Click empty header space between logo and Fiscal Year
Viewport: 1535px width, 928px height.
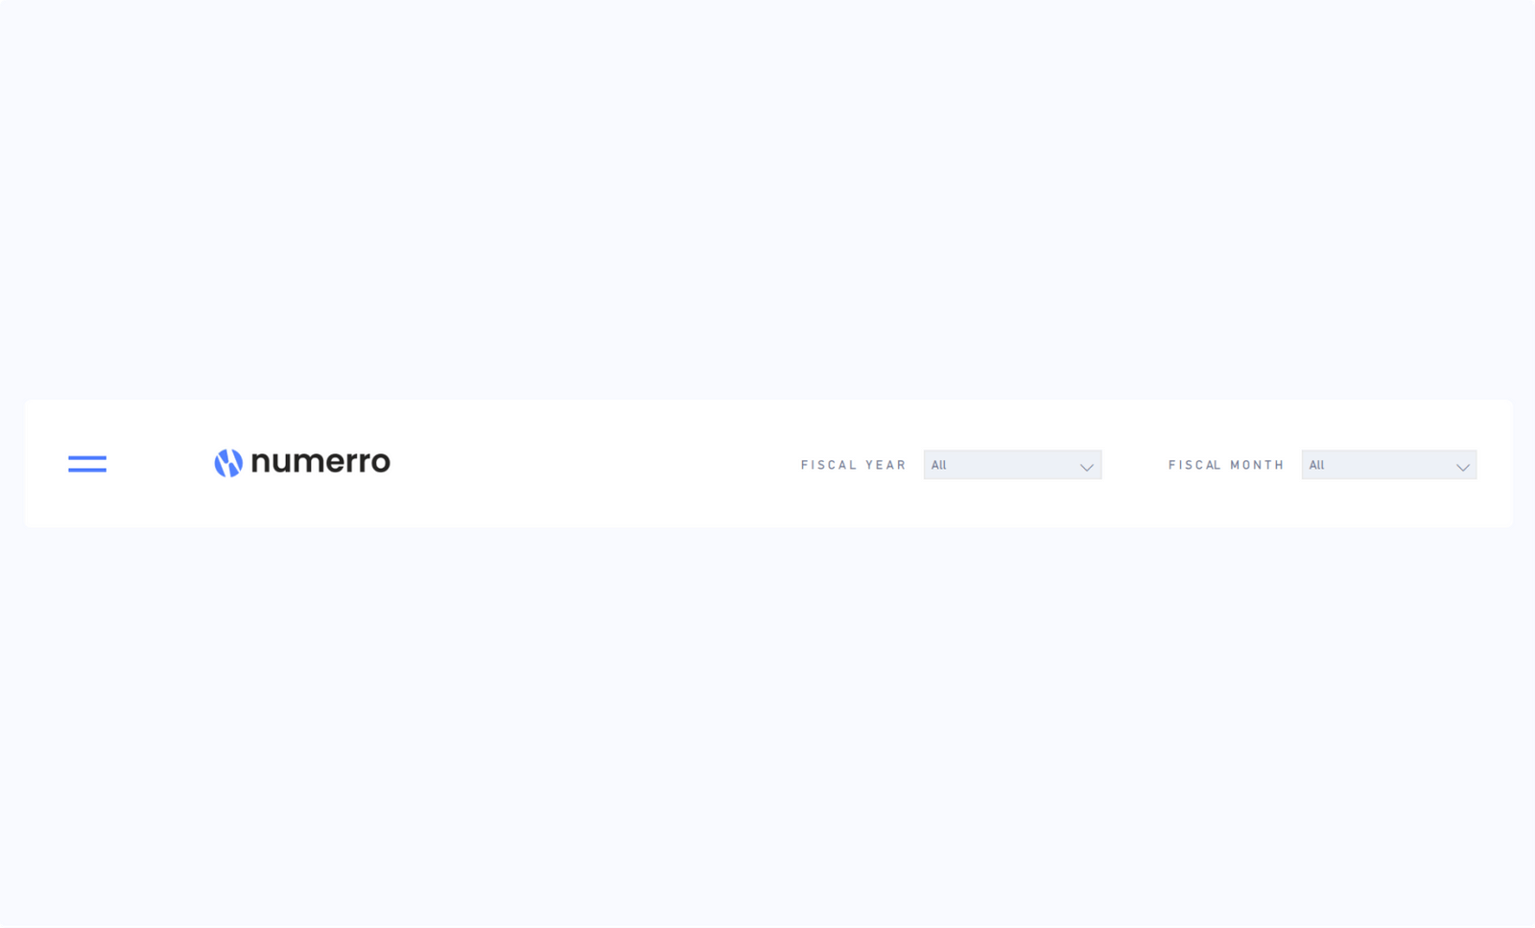(595, 464)
